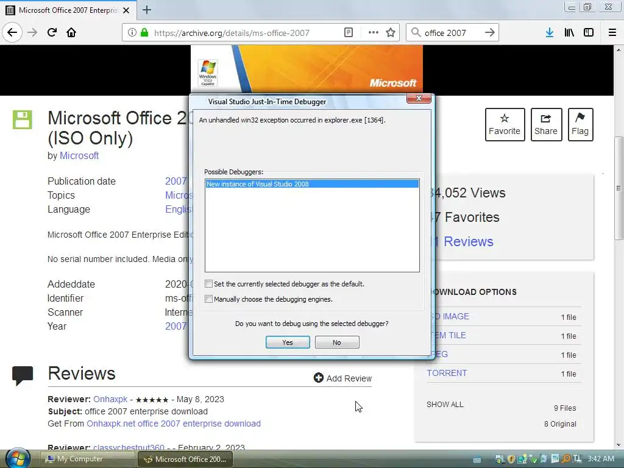
Task: Toggle Reader View icon in address bar
Action: (349, 33)
